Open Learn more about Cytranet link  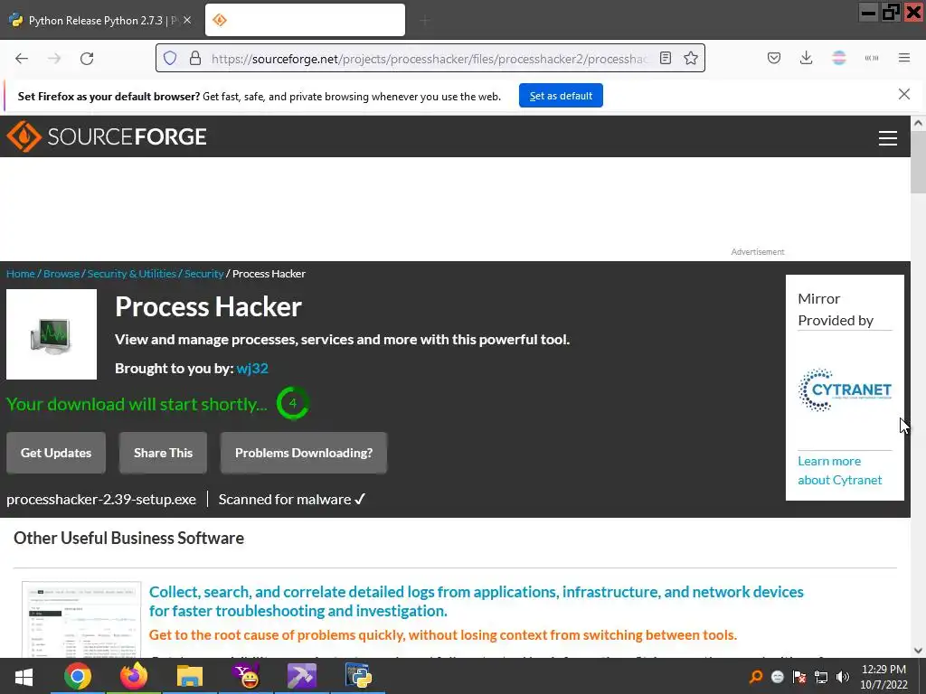click(840, 470)
